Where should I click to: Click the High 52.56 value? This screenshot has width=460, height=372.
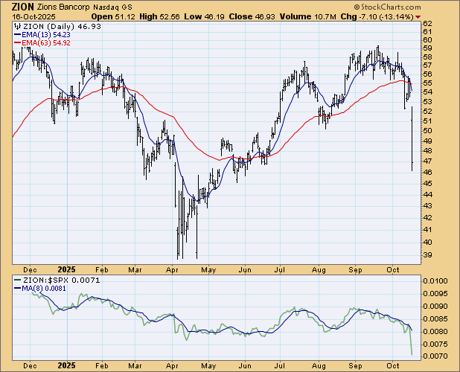click(159, 16)
